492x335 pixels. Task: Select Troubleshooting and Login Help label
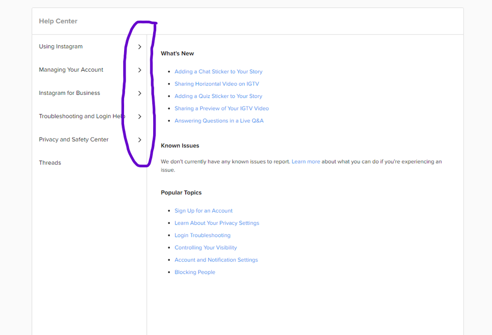point(82,116)
